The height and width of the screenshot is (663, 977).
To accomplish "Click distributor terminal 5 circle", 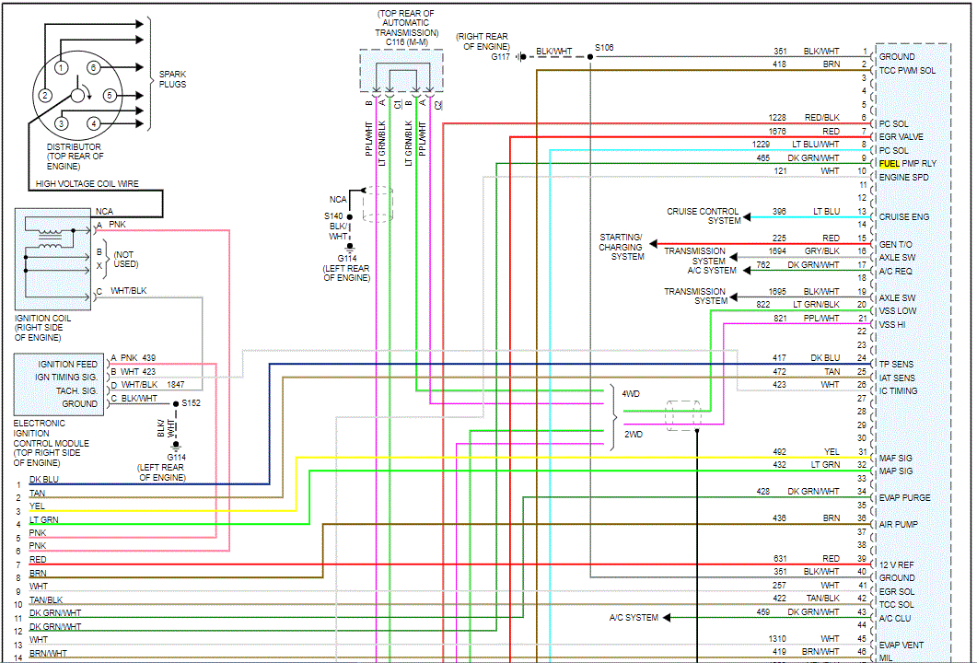I will point(110,95).
